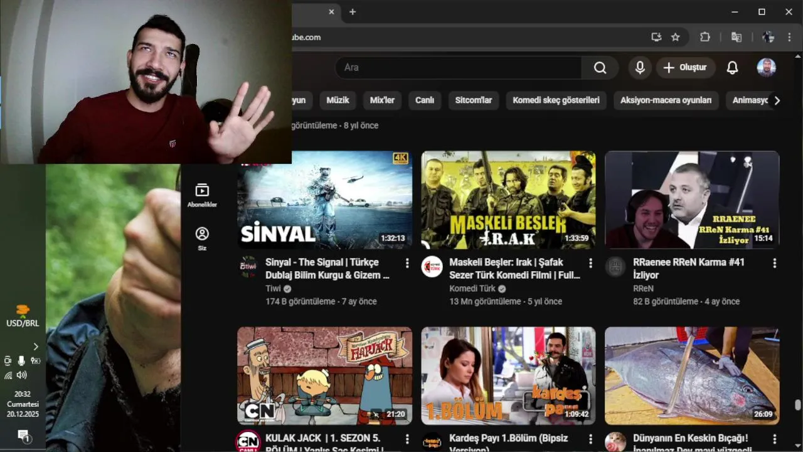Open the Siz sidebar icon
This screenshot has height=452, width=803.
(202, 239)
